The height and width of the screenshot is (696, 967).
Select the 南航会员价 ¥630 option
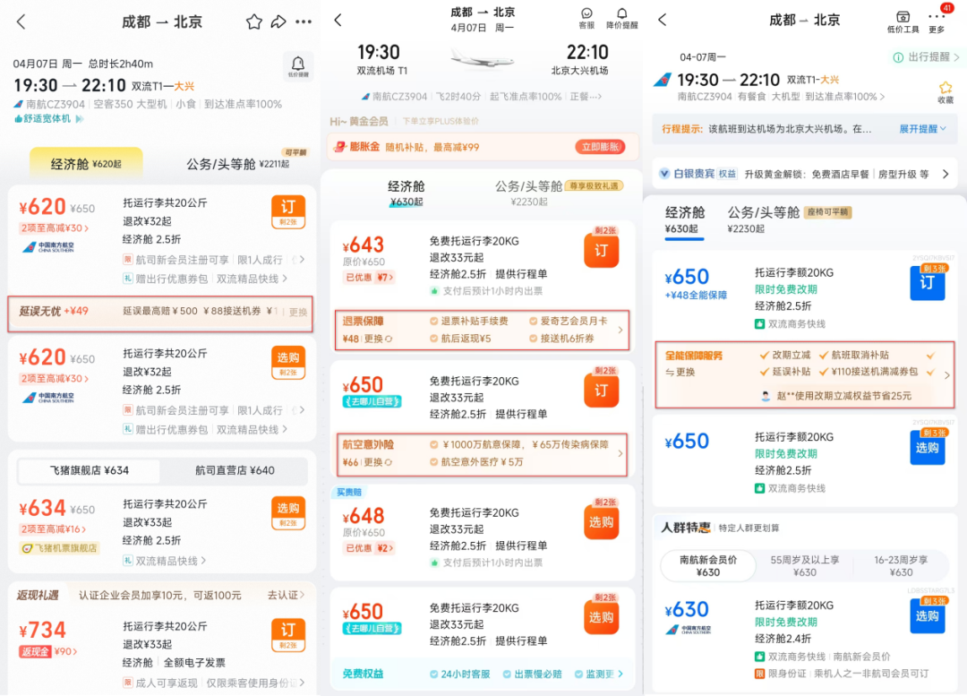pos(708,566)
